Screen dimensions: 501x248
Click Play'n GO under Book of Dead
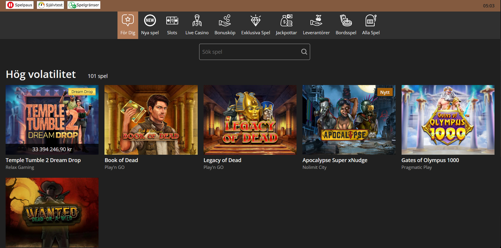[115, 167]
